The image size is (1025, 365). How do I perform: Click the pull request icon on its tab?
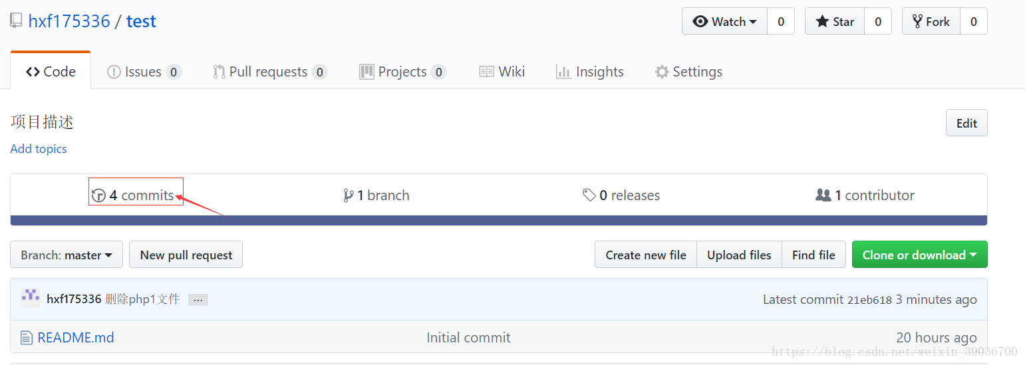click(x=219, y=72)
